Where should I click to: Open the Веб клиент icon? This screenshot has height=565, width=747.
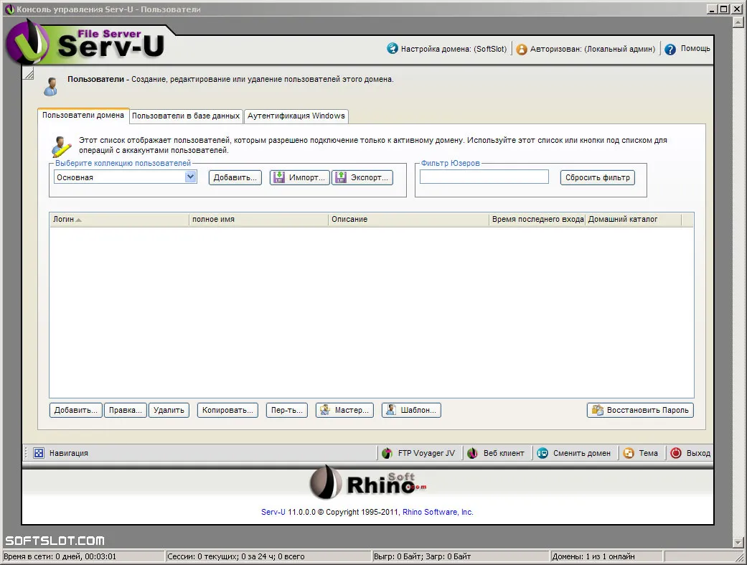(x=472, y=453)
